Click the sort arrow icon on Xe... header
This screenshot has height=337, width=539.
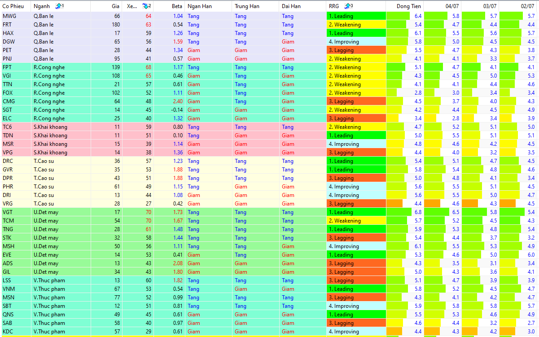[x=146, y=6]
